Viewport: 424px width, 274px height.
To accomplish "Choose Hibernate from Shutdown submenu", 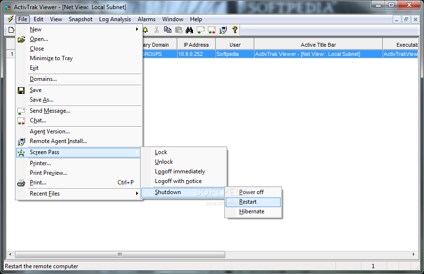I will (253, 211).
